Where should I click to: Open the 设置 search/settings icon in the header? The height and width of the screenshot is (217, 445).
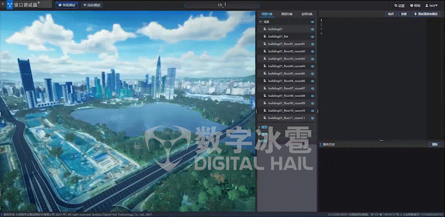[x=395, y=6]
